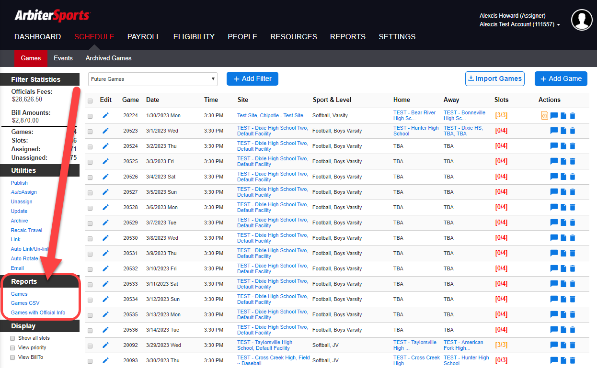Viewport: 597px width, 368px height.
Task: Enable View priority checkbox
Action: coord(13,348)
